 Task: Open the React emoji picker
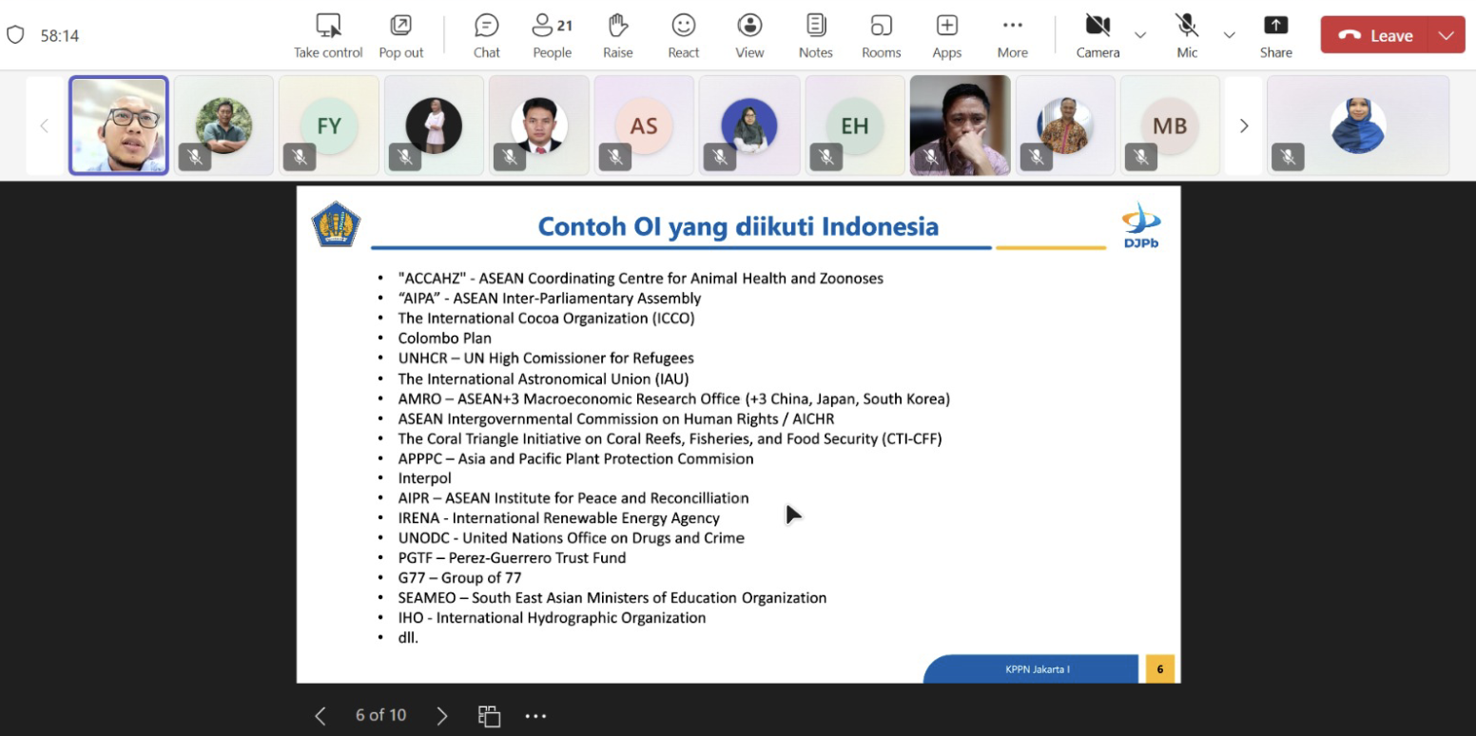[683, 35]
